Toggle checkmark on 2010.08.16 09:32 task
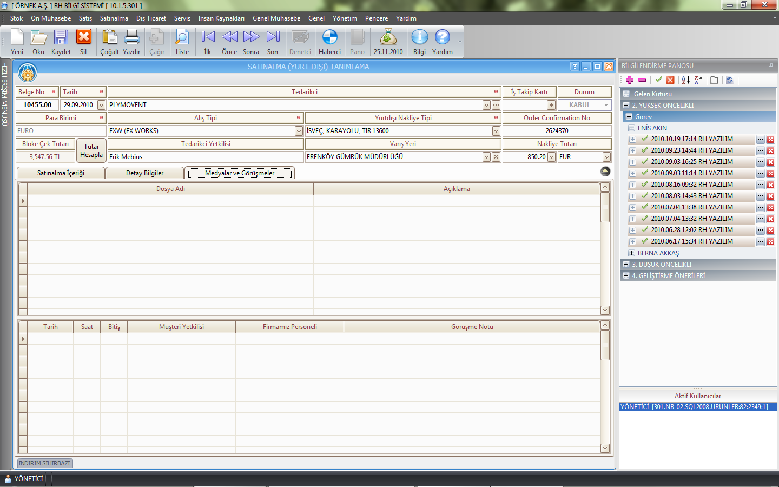The width and height of the screenshot is (779, 487). 645,185
